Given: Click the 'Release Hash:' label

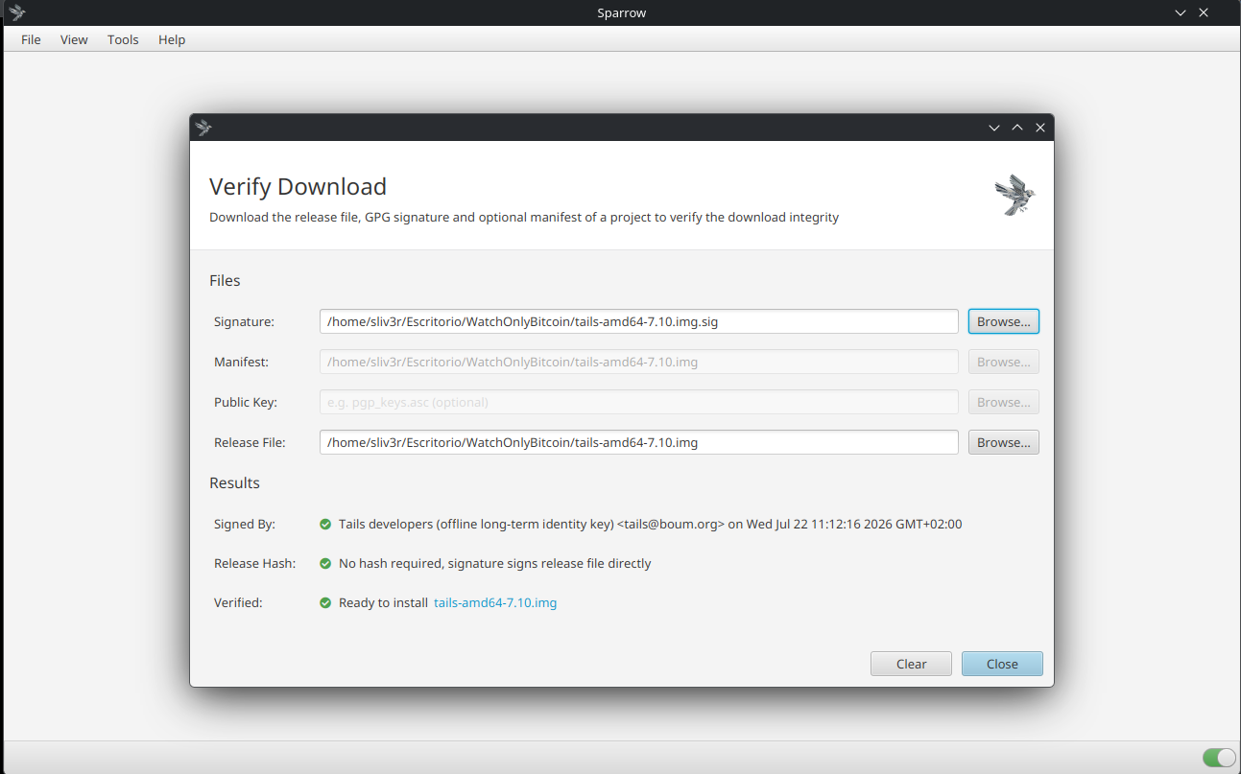Looking at the screenshot, I should click(254, 563).
